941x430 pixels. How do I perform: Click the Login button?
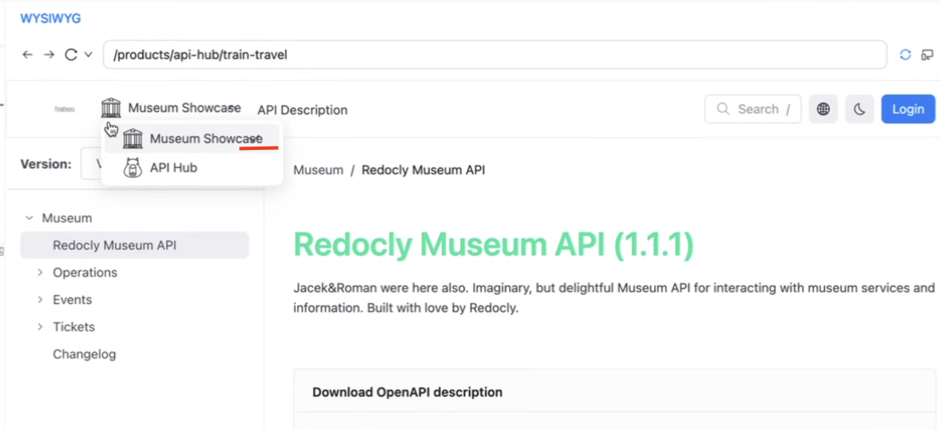(x=908, y=109)
